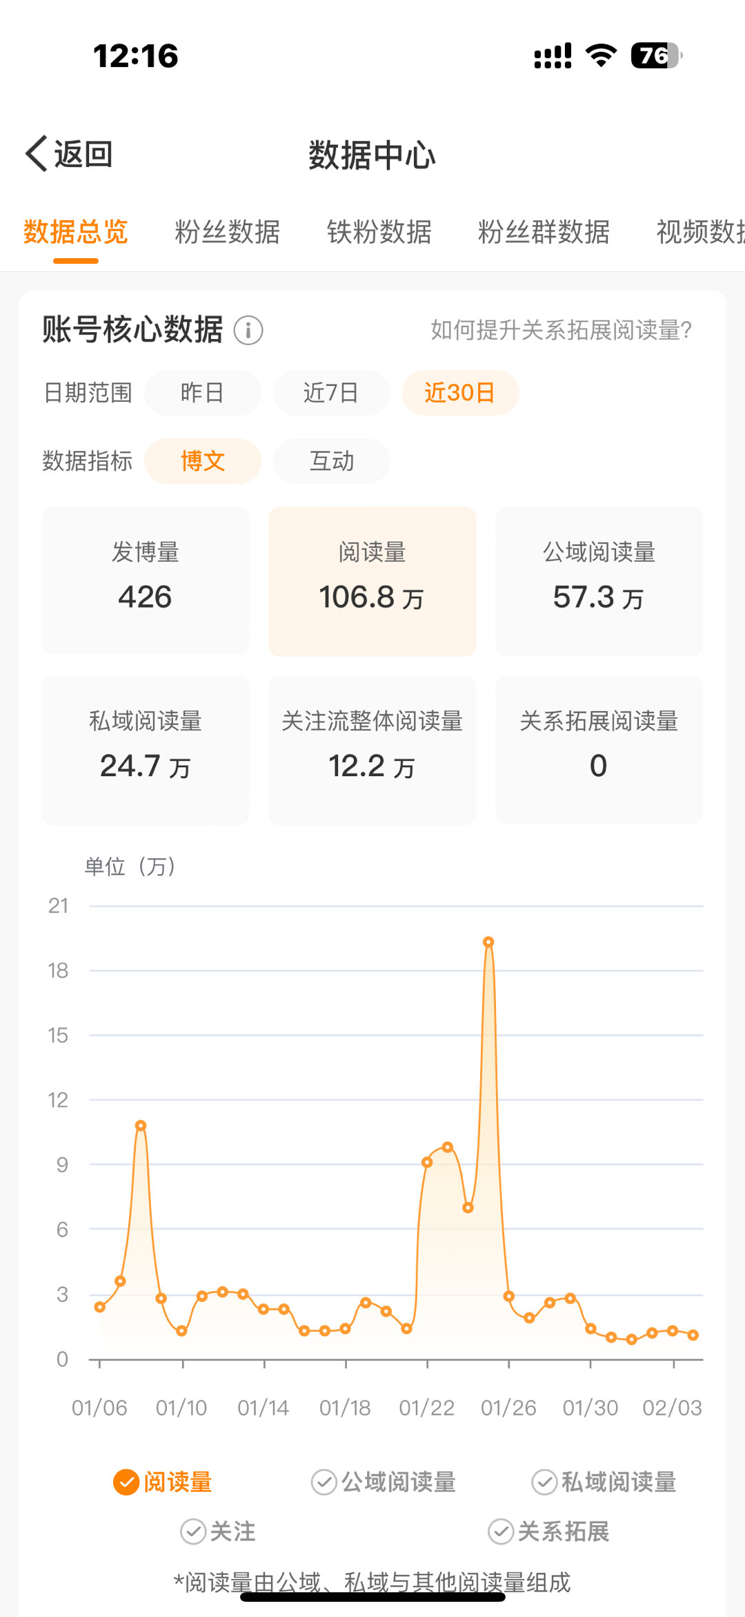
Task: Tap the 账号核心数据 section heading
Action: [x=132, y=329]
